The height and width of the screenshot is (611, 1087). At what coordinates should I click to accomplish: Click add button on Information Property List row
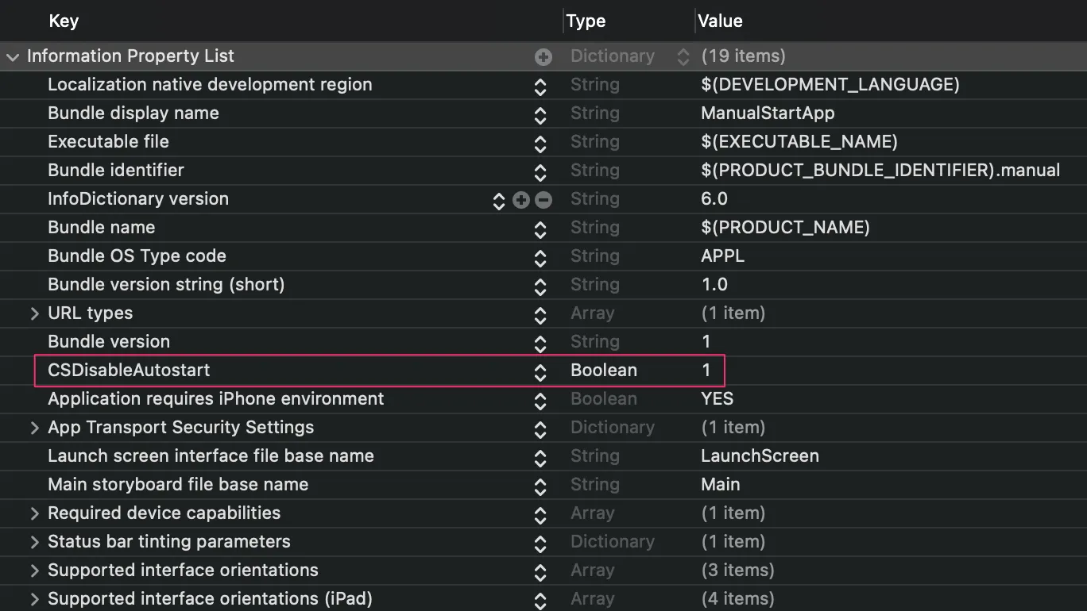pos(543,57)
